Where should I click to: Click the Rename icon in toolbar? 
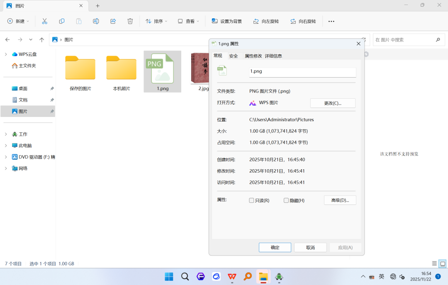point(96,21)
